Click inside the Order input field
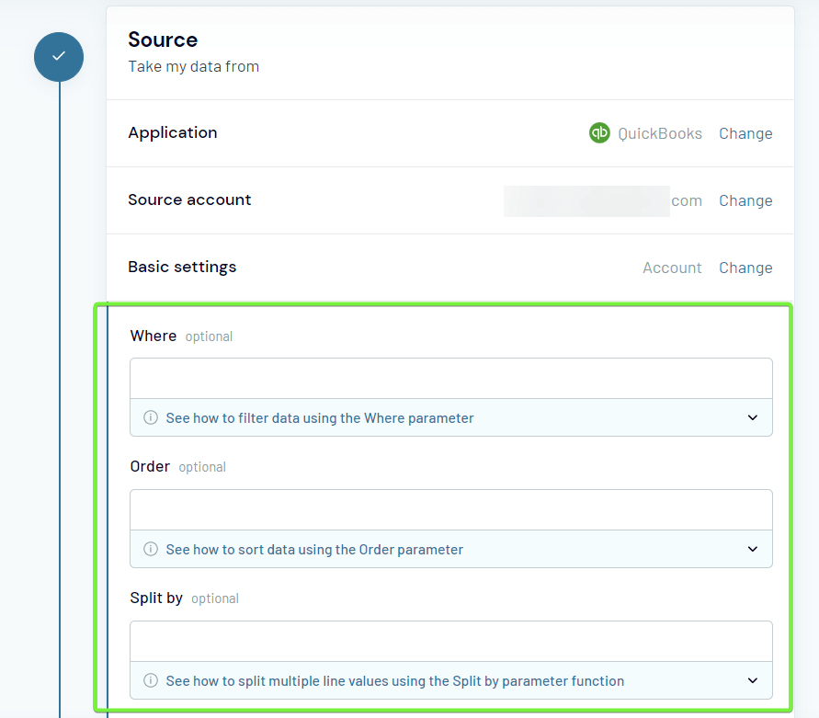Viewport: 819px width, 718px height. click(450, 508)
